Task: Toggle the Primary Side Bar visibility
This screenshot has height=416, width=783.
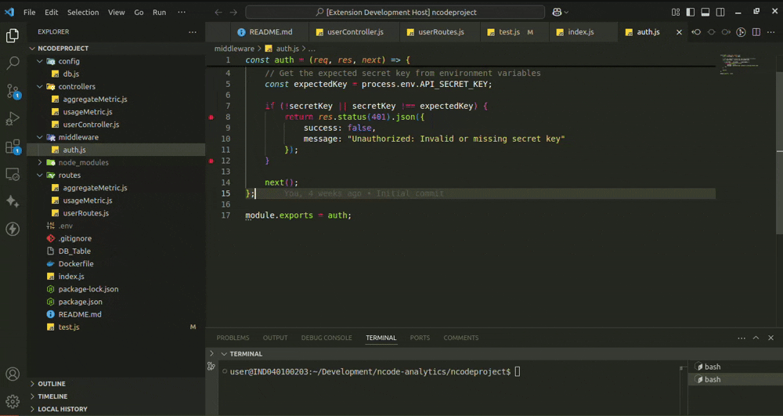Action: 691,12
